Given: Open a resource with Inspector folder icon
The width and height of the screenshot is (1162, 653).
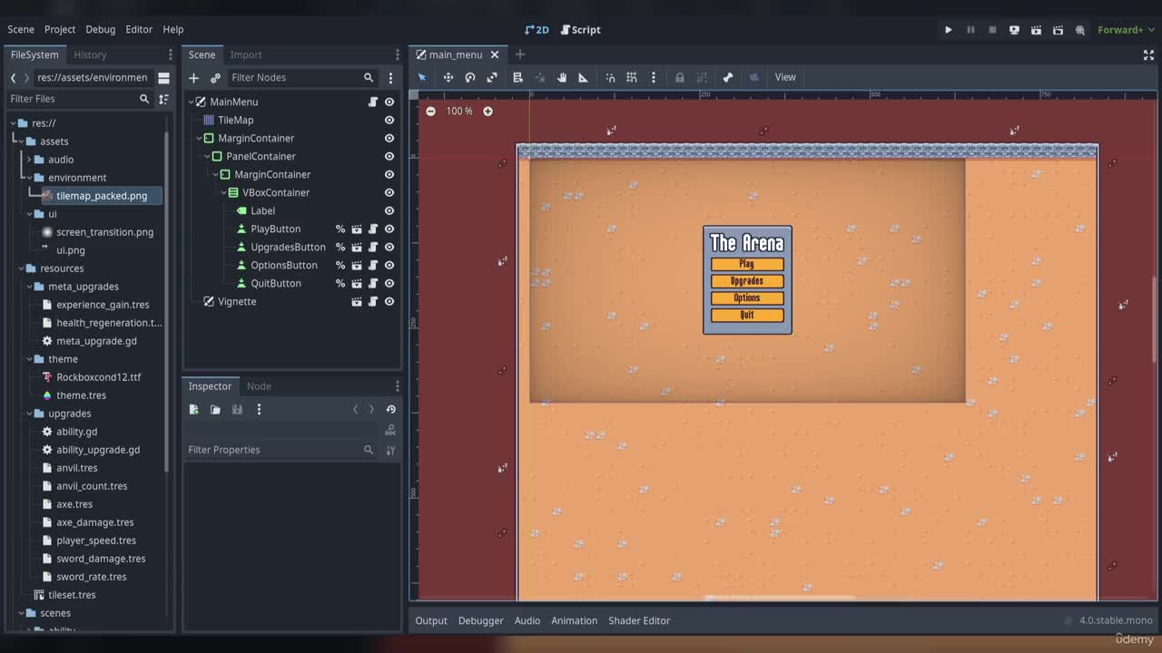Looking at the screenshot, I should pos(215,409).
